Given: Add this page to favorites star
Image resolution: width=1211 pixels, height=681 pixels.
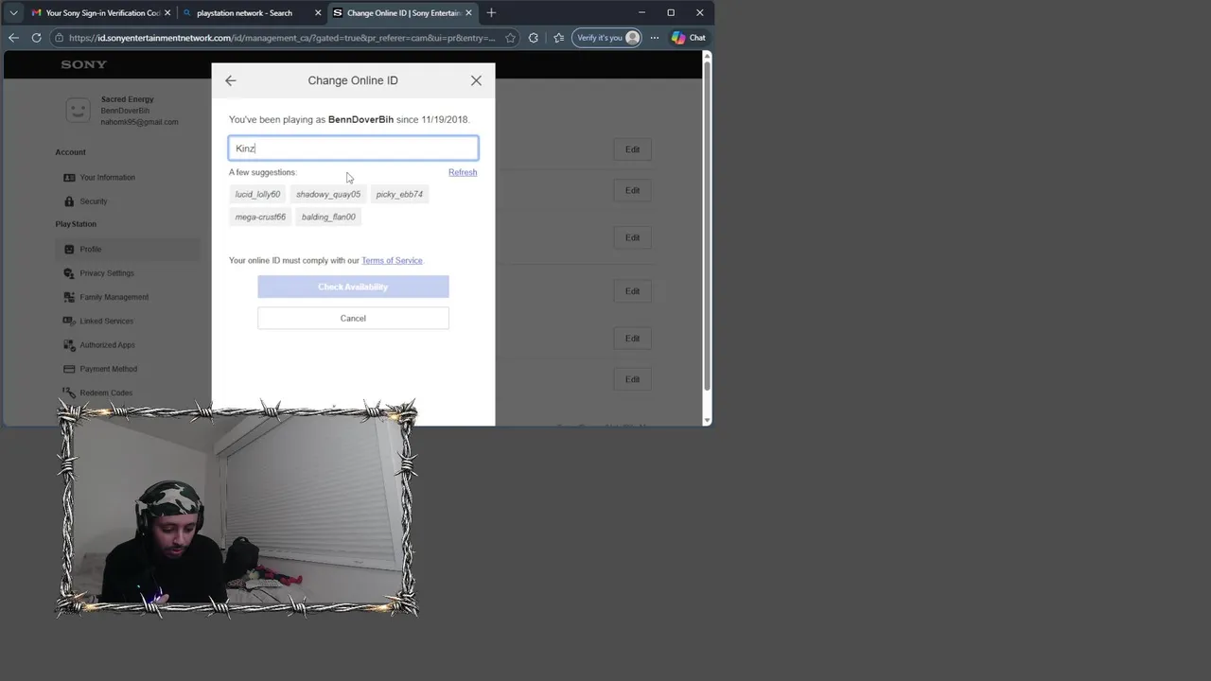Looking at the screenshot, I should click(510, 38).
